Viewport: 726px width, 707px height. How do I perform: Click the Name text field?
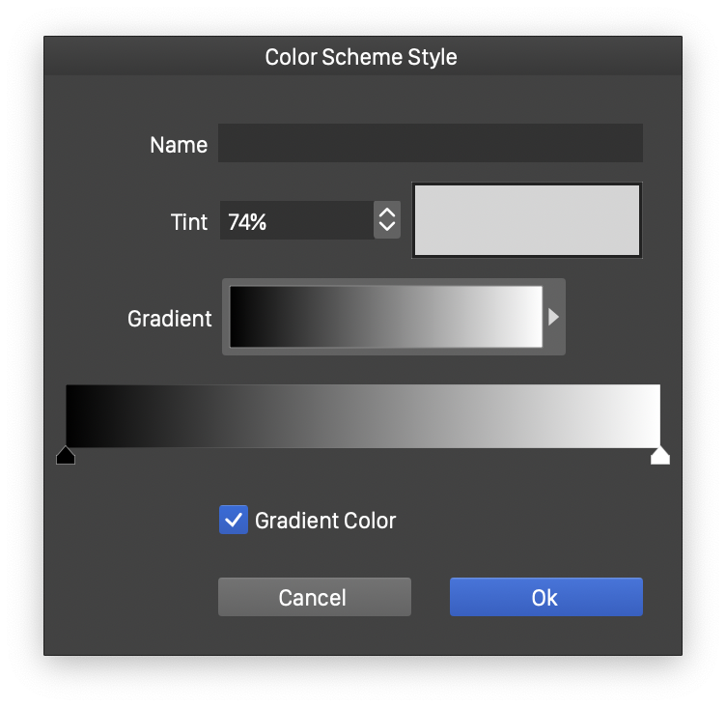430,143
